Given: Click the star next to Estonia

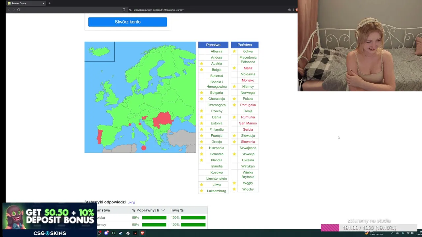Looking at the screenshot, I should point(201,123).
